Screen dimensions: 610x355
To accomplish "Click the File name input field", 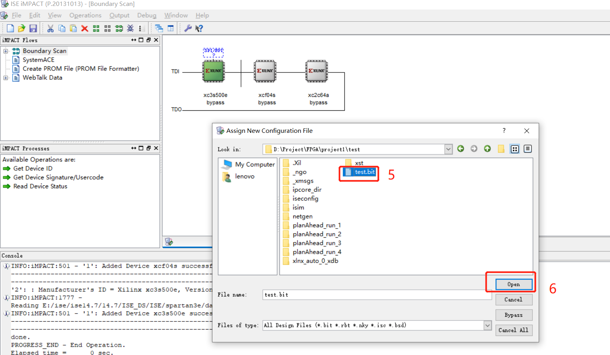I will point(377,295).
